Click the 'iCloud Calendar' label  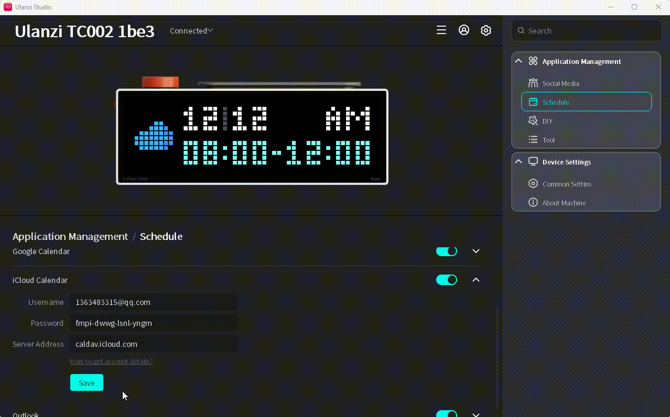(x=40, y=280)
